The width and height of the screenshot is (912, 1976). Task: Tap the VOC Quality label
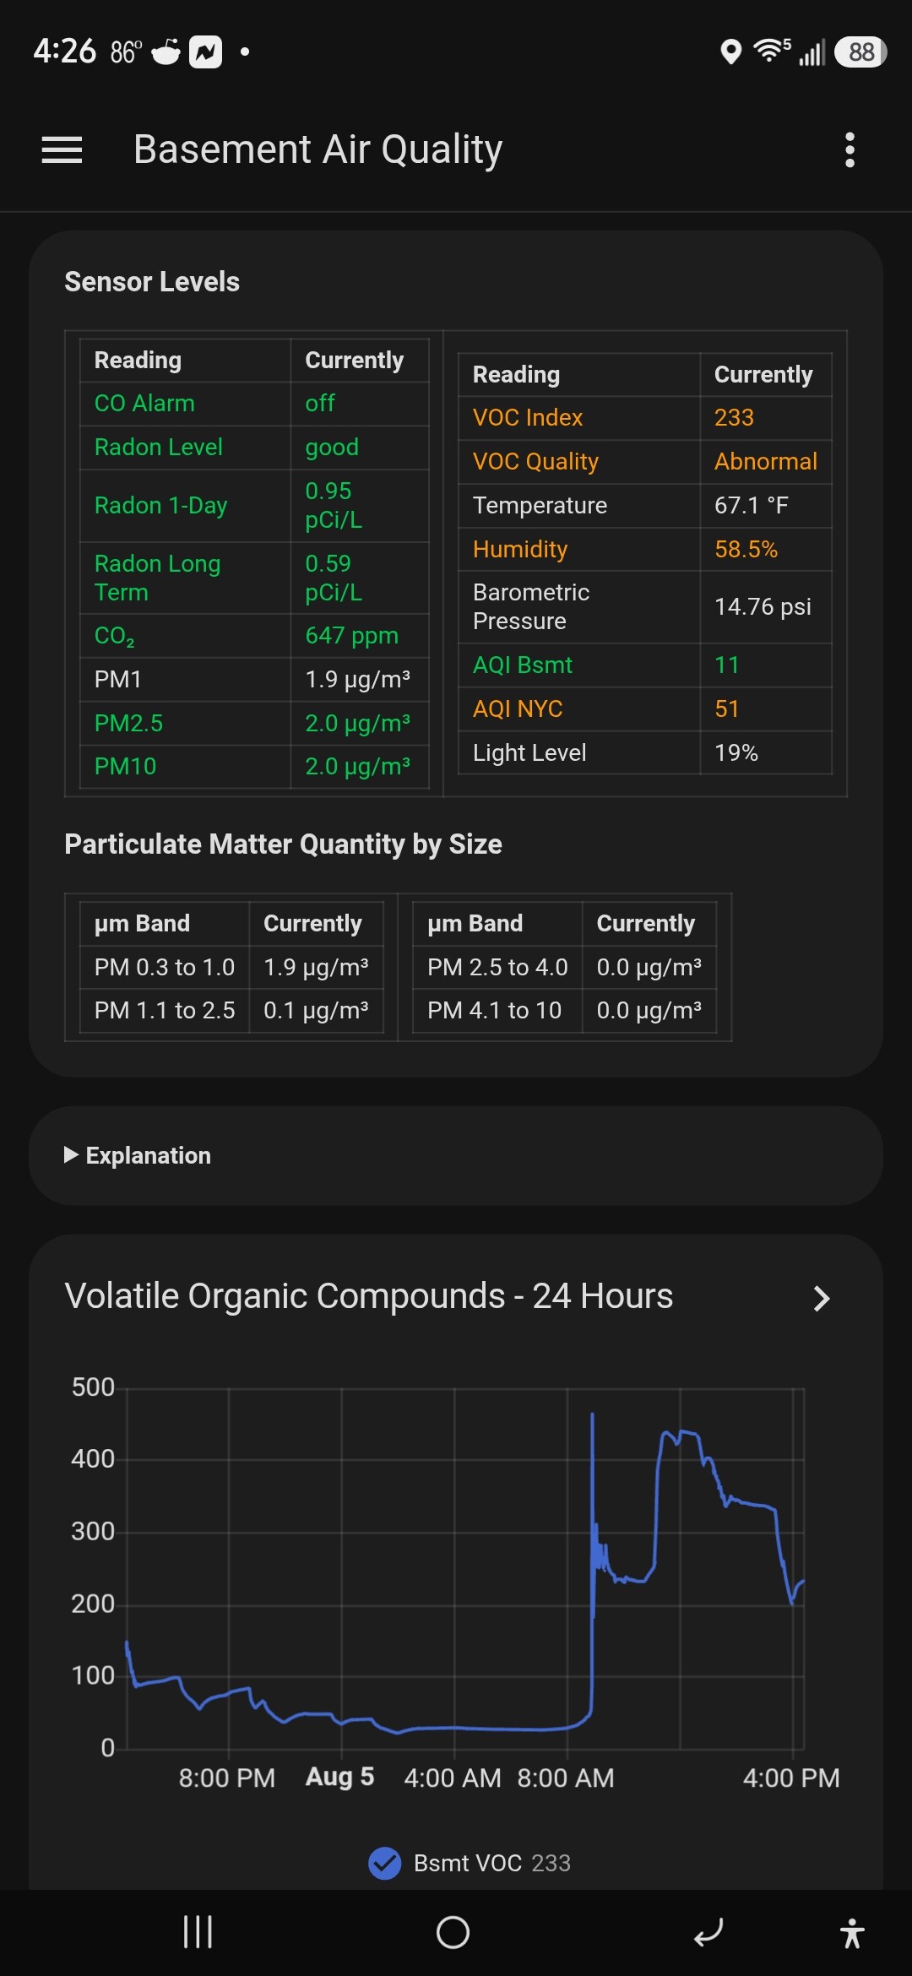pyautogui.click(x=535, y=462)
